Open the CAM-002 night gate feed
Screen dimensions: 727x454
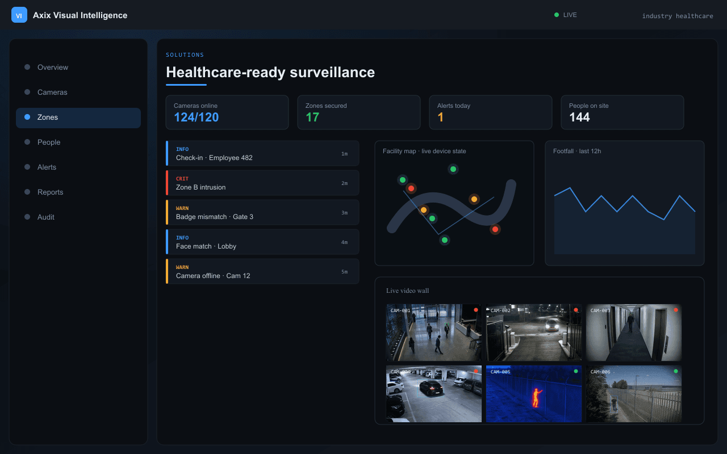(534, 333)
